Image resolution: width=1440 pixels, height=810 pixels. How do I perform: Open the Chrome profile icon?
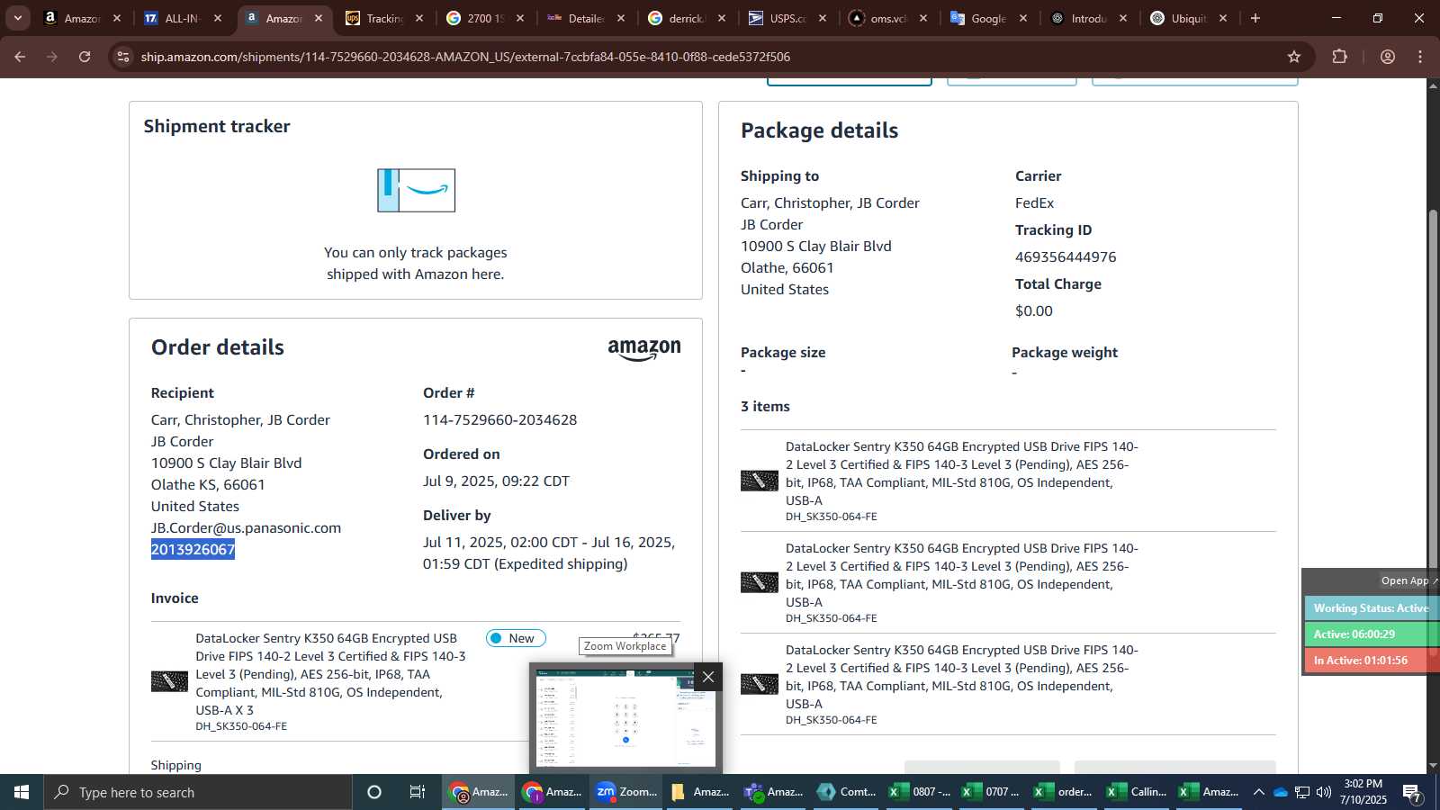point(1388,57)
